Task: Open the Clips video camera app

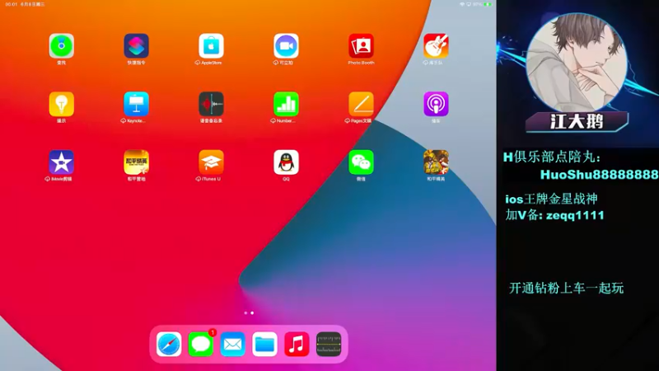Action: 286,46
